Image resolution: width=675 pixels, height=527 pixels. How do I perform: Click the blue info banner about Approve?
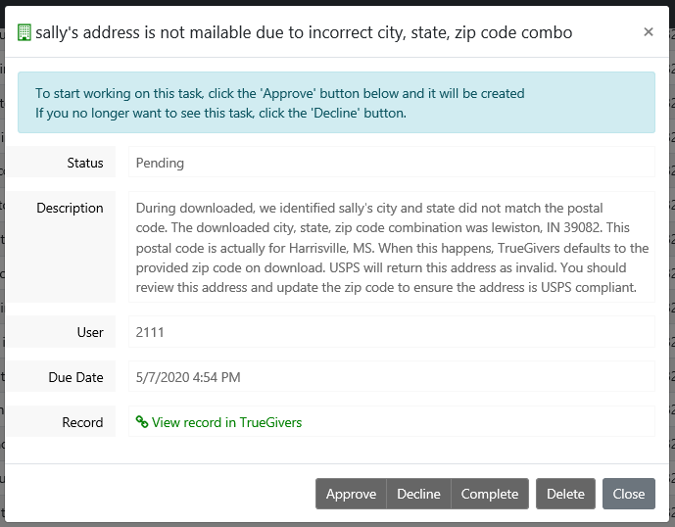[x=336, y=103]
